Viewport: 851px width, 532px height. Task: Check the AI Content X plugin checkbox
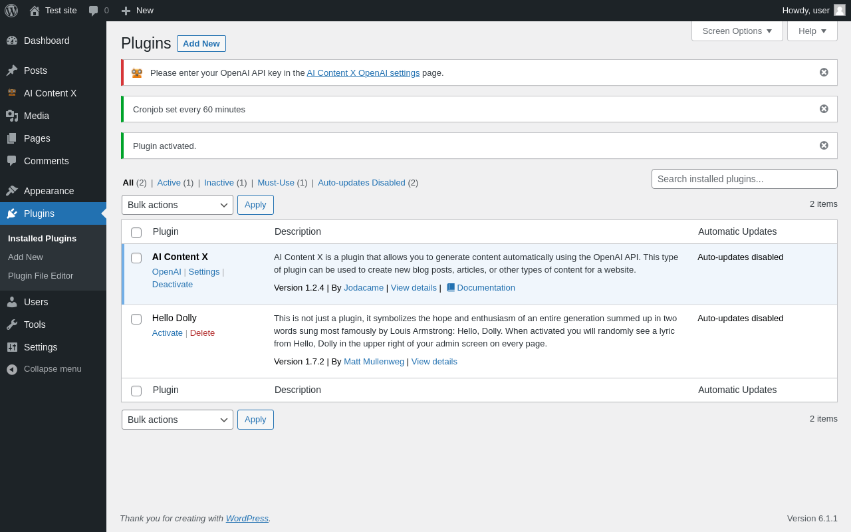point(136,258)
